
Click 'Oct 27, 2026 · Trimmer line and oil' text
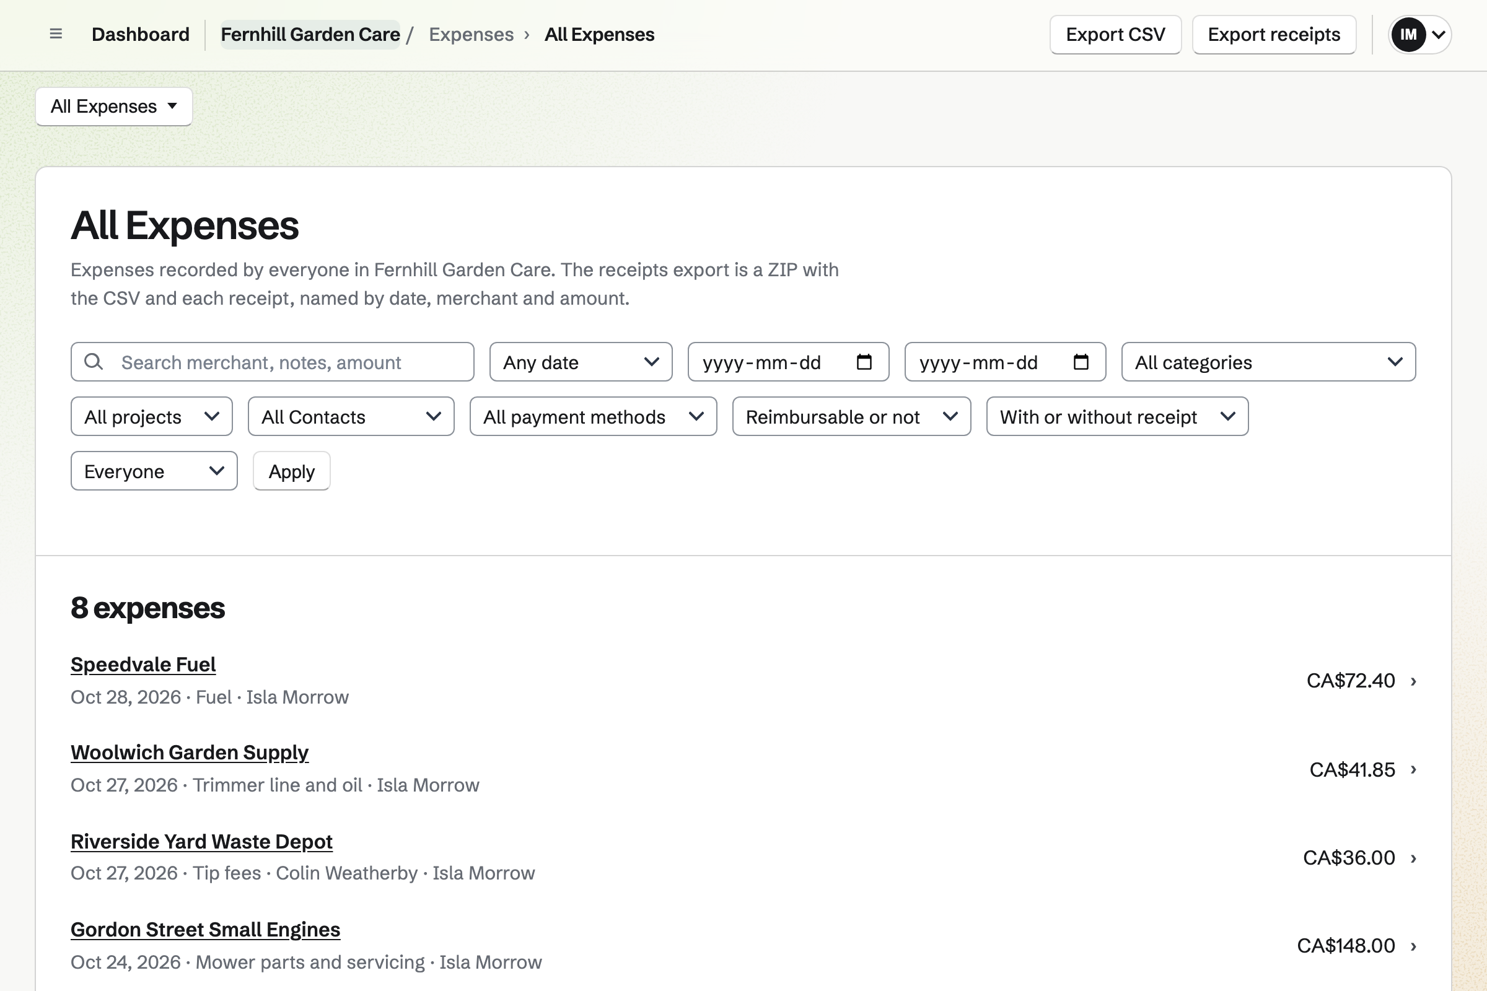pyautogui.click(x=216, y=785)
